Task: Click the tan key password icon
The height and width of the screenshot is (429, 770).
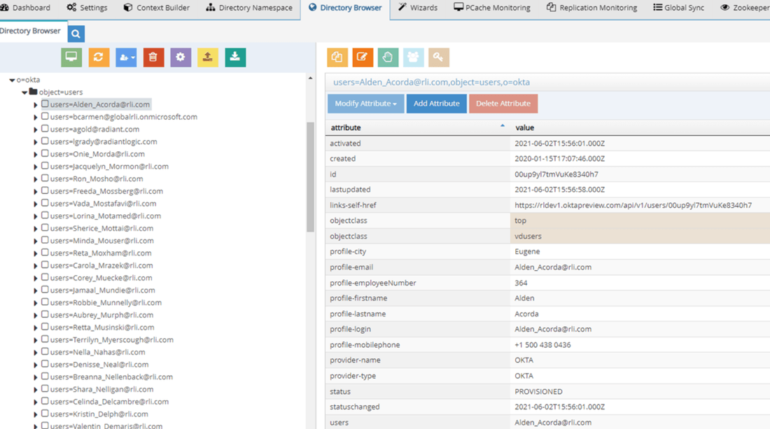Action: point(438,57)
